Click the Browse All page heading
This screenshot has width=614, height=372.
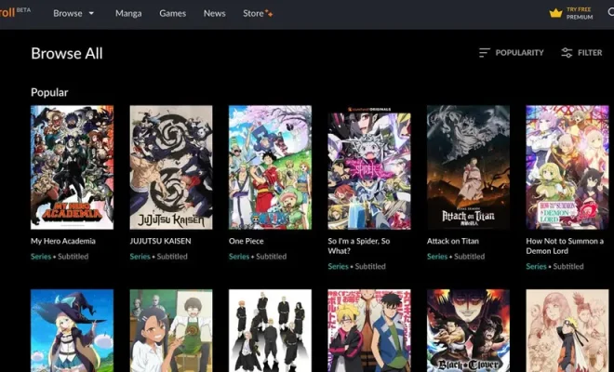(67, 53)
